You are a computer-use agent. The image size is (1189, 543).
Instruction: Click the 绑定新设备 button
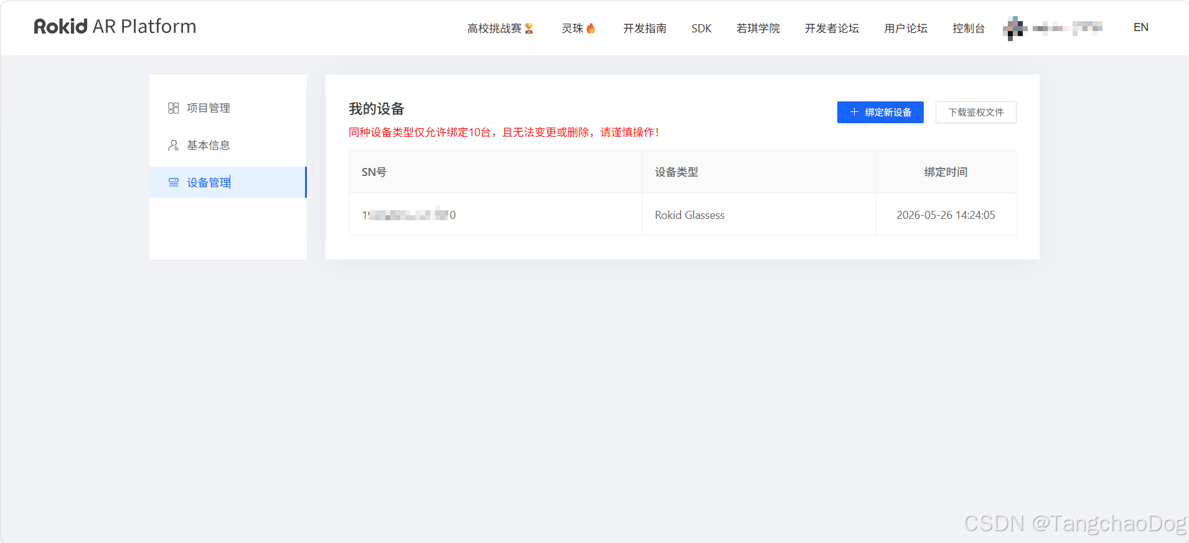(x=880, y=112)
